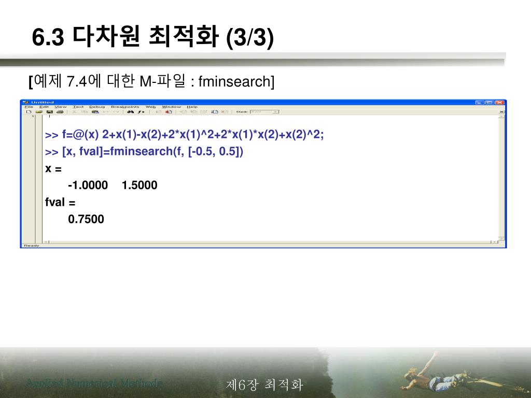Click the Undo arrow icon
This screenshot has height=398, width=531.
106,112
